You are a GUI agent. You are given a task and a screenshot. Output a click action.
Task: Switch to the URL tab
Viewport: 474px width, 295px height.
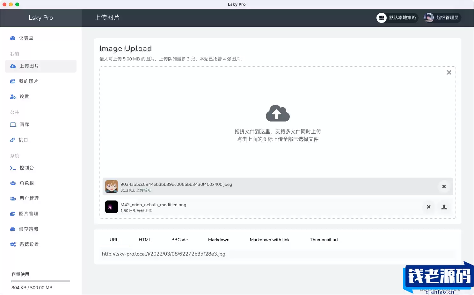point(114,240)
